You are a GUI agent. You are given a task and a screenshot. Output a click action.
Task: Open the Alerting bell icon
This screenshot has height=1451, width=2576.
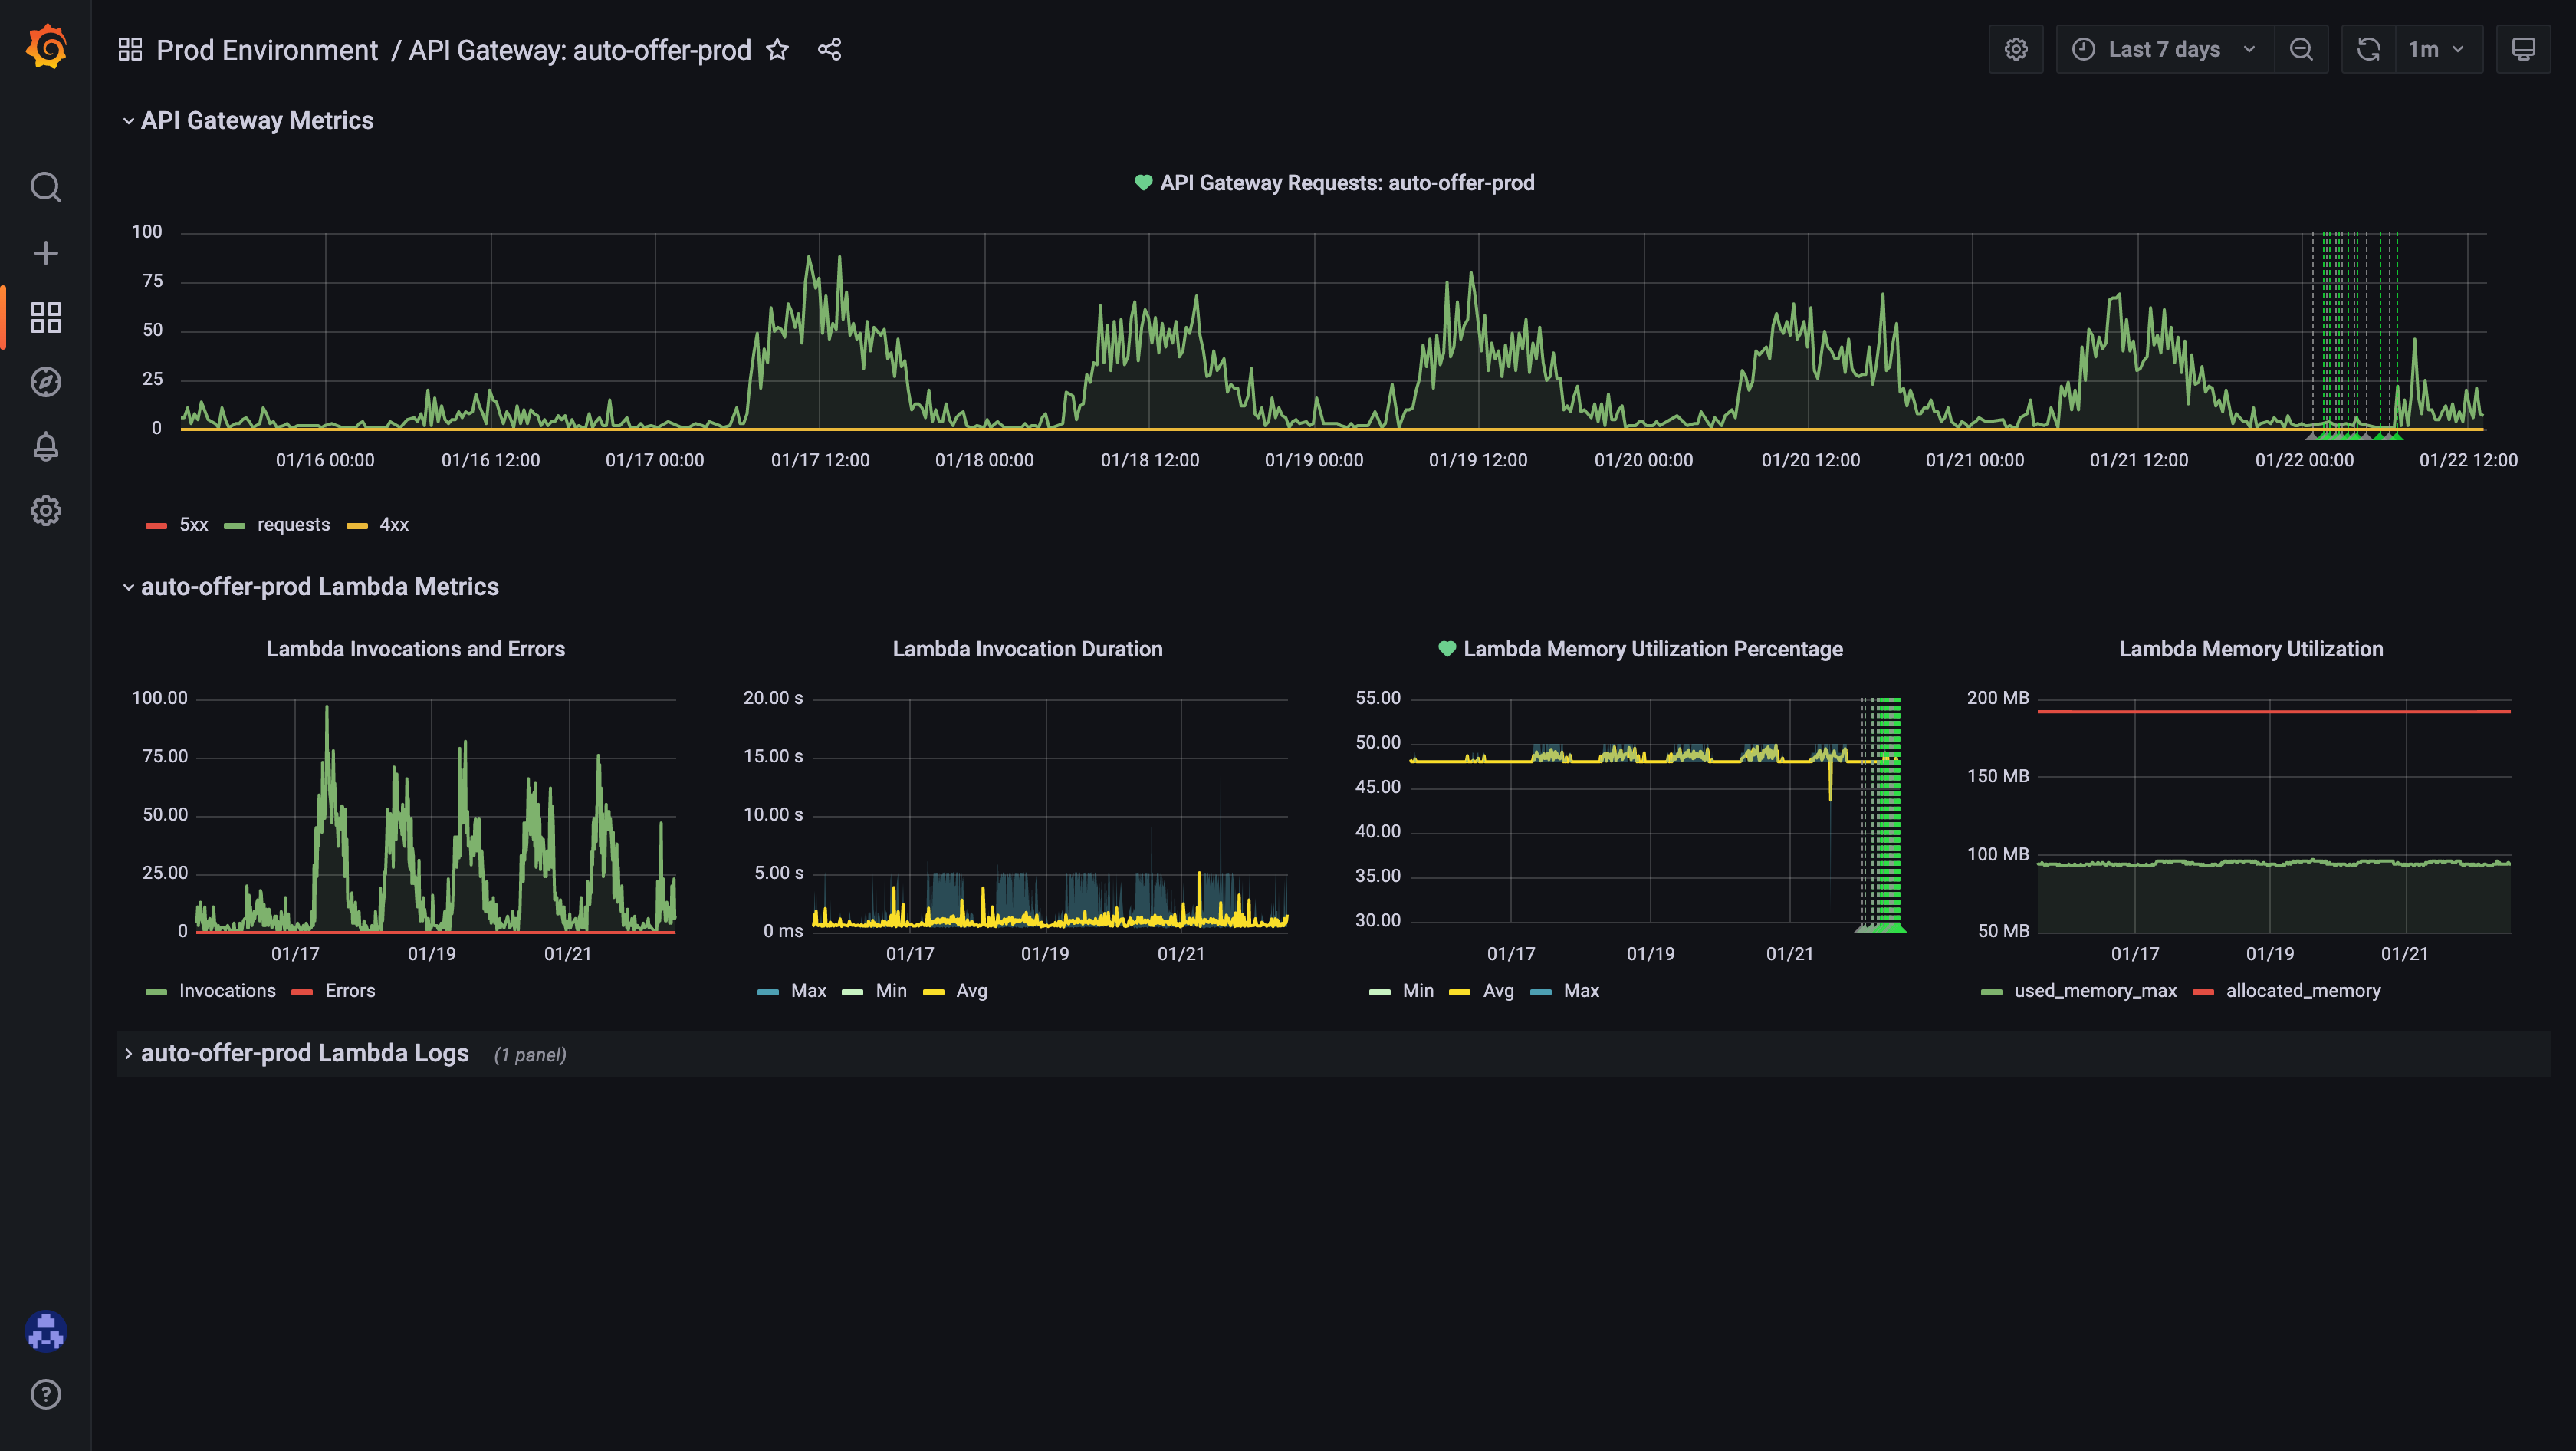click(x=46, y=446)
